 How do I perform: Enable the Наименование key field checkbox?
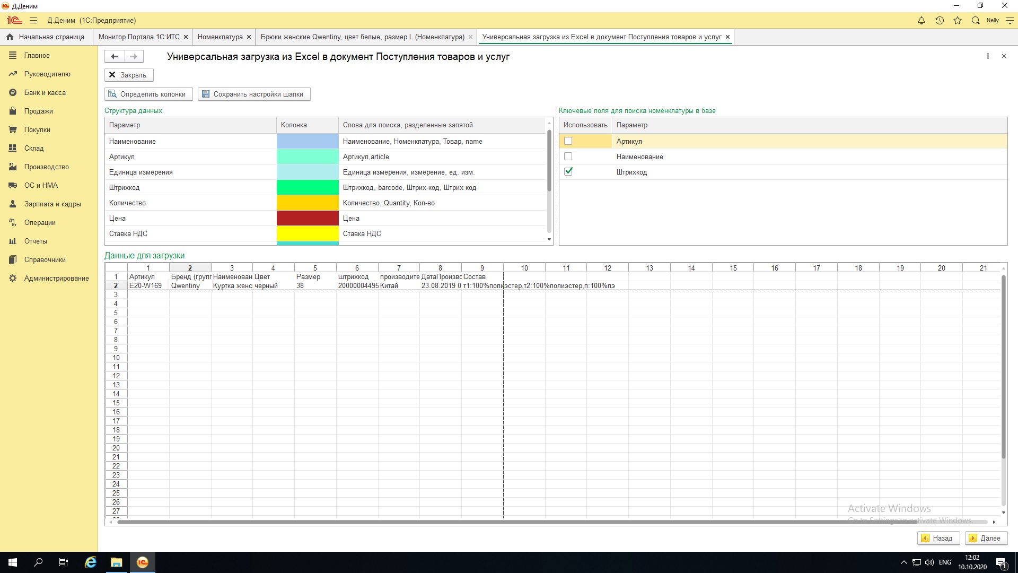pyautogui.click(x=568, y=157)
